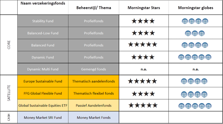Screen dimensions: 223x124
Task: Select the Dynamic Multi Fund cell
Action: tap(43, 69)
